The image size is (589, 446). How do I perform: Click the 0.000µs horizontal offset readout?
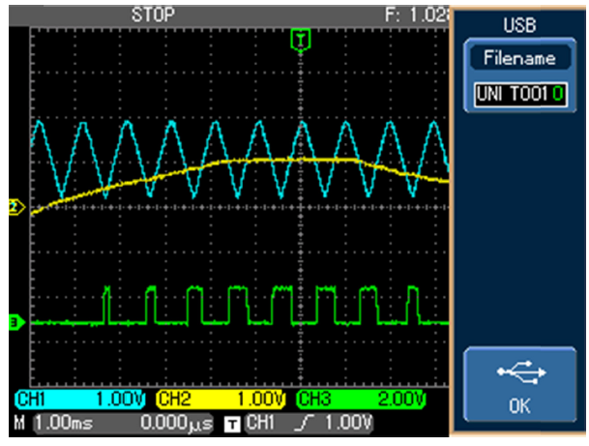(175, 422)
